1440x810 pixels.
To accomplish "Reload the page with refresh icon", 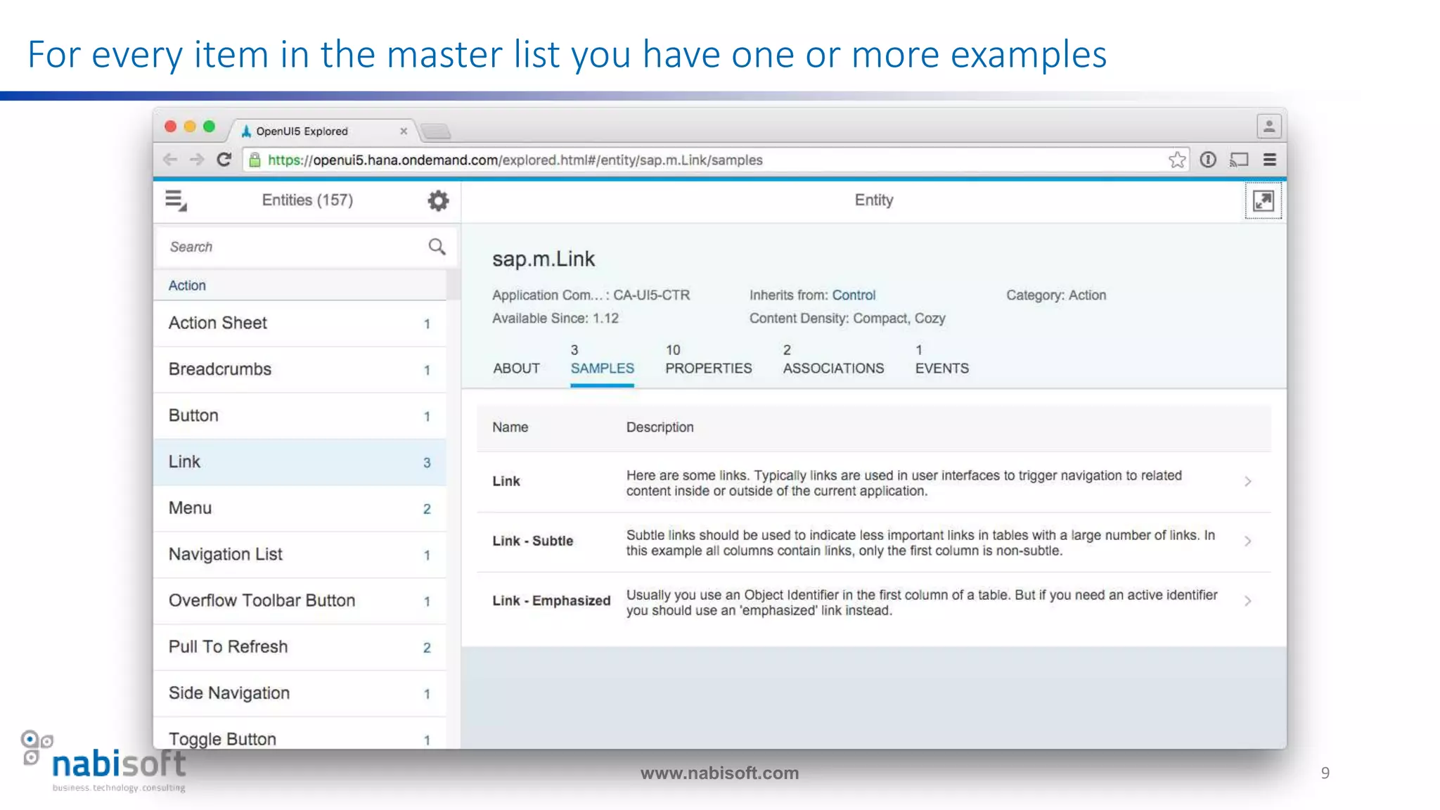I will [224, 160].
